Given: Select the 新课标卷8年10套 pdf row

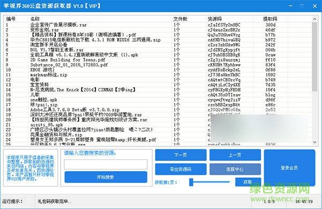Looking at the screenshot, I should (x=158, y=35).
